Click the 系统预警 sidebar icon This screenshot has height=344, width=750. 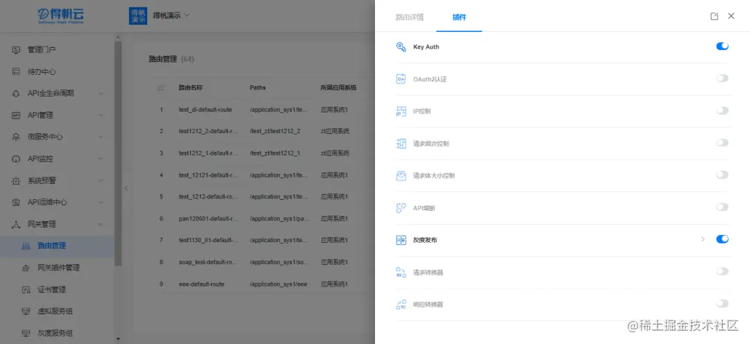point(16,180)
